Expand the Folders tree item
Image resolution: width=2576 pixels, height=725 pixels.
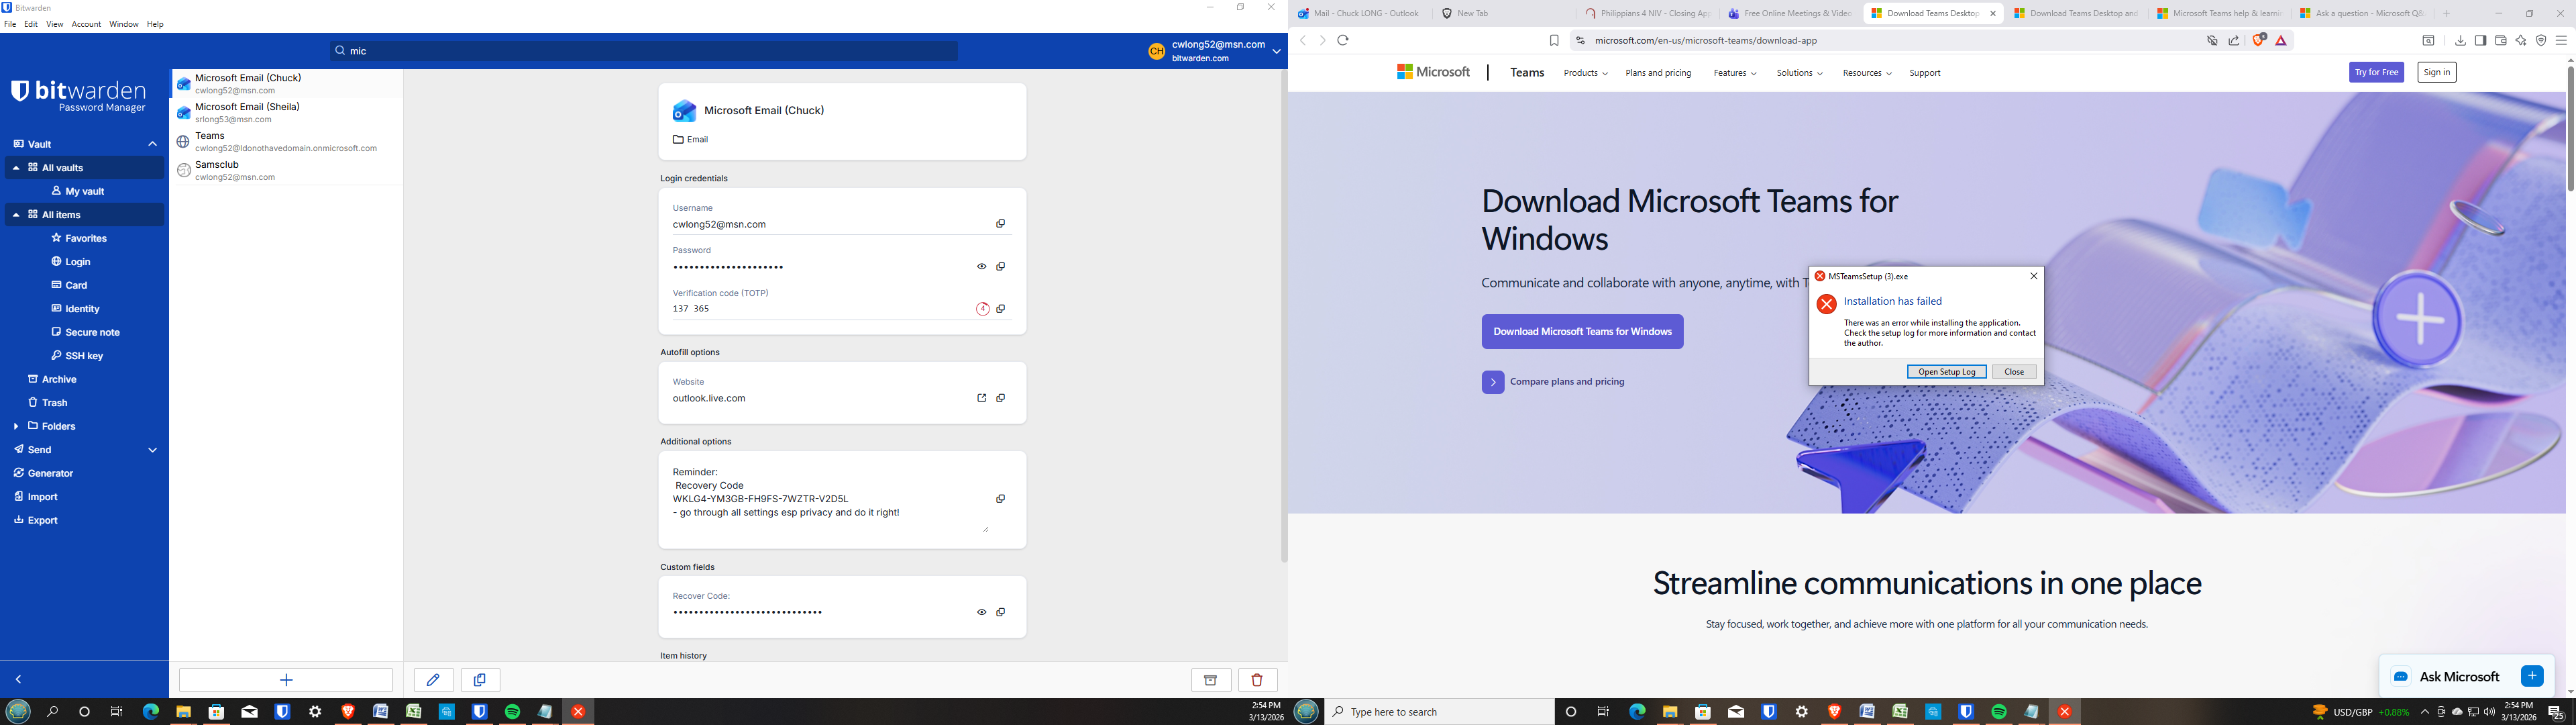click(16, 426)
